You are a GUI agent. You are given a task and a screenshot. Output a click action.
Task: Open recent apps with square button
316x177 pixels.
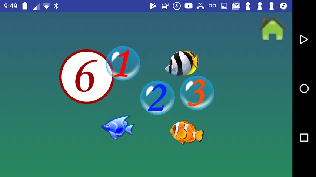tap(304, 138)
